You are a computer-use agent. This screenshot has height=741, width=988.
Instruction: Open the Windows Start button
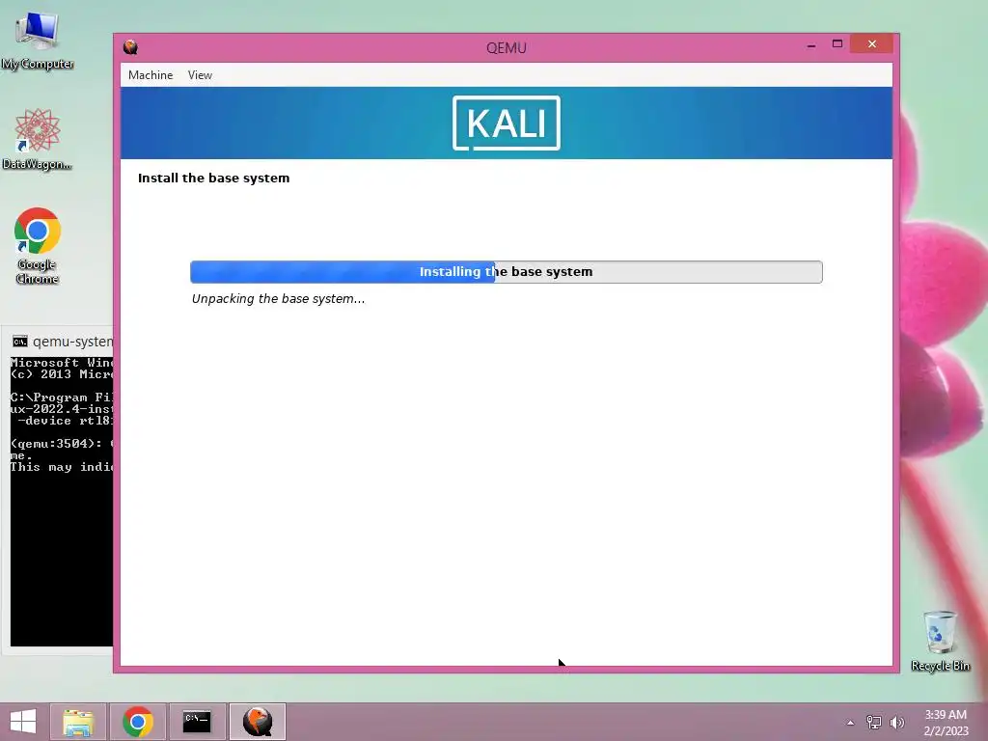(x=23, y=722)
